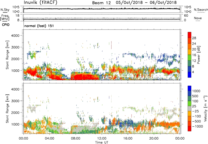Image resolution: width=208 pixels, height=144 pixels.
Task: Click the 'Nave' legend label
Action: point(198,18)
